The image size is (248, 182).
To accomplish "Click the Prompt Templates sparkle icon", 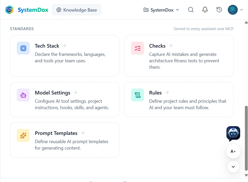I will click(23, 135).
